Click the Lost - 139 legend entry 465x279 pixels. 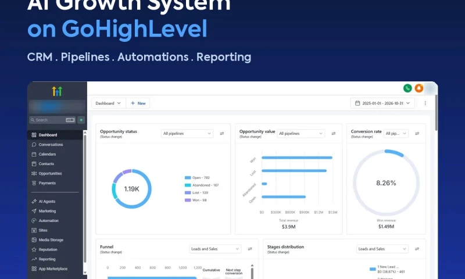tap(196, 193)
